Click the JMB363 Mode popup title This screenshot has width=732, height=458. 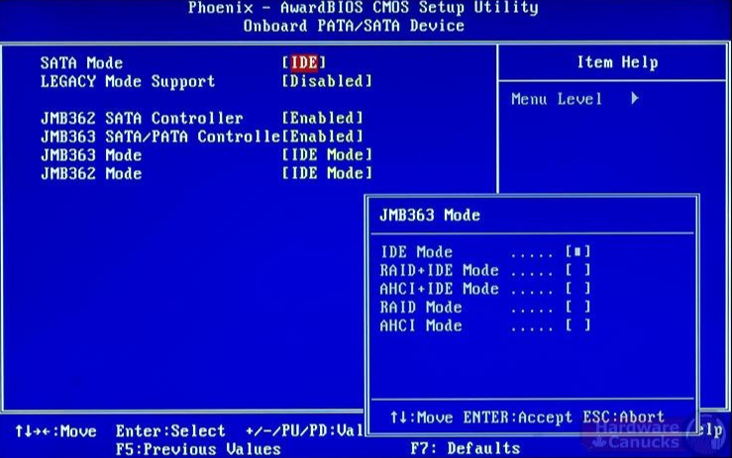pos(430,215)
